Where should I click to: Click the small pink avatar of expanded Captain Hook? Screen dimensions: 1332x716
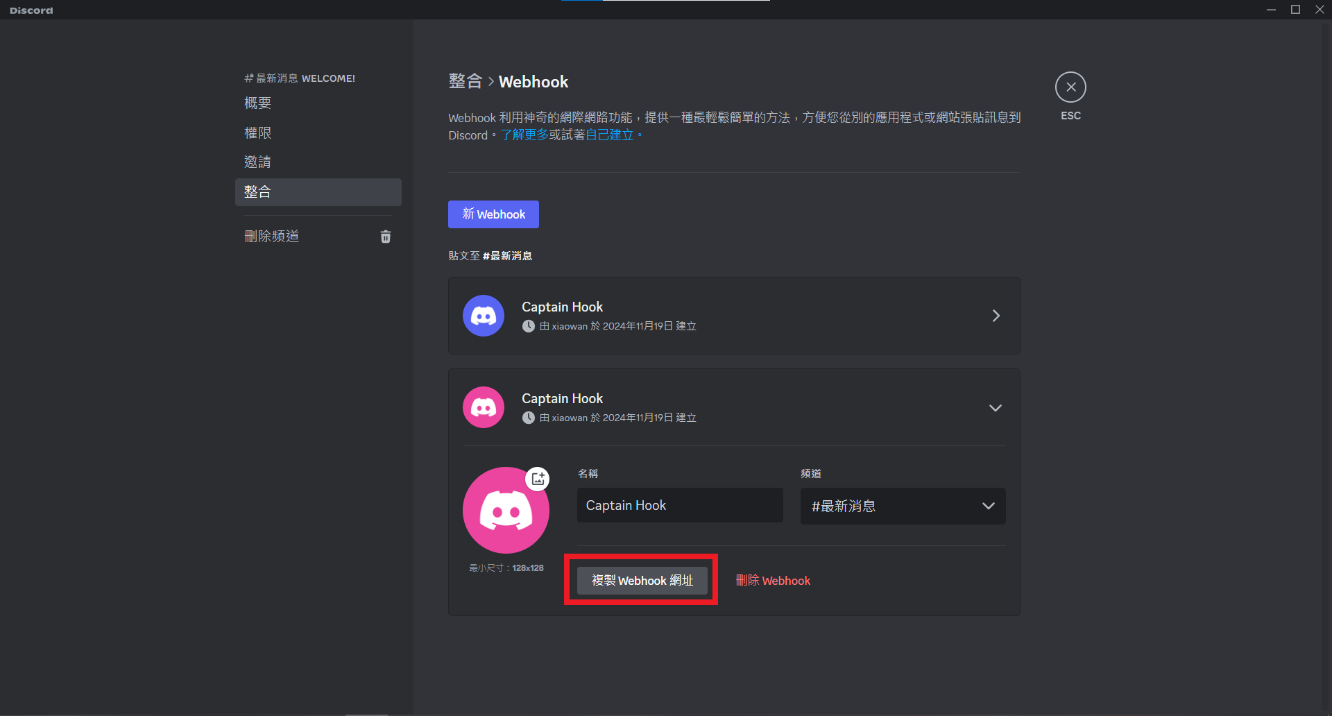click(484, 407)
